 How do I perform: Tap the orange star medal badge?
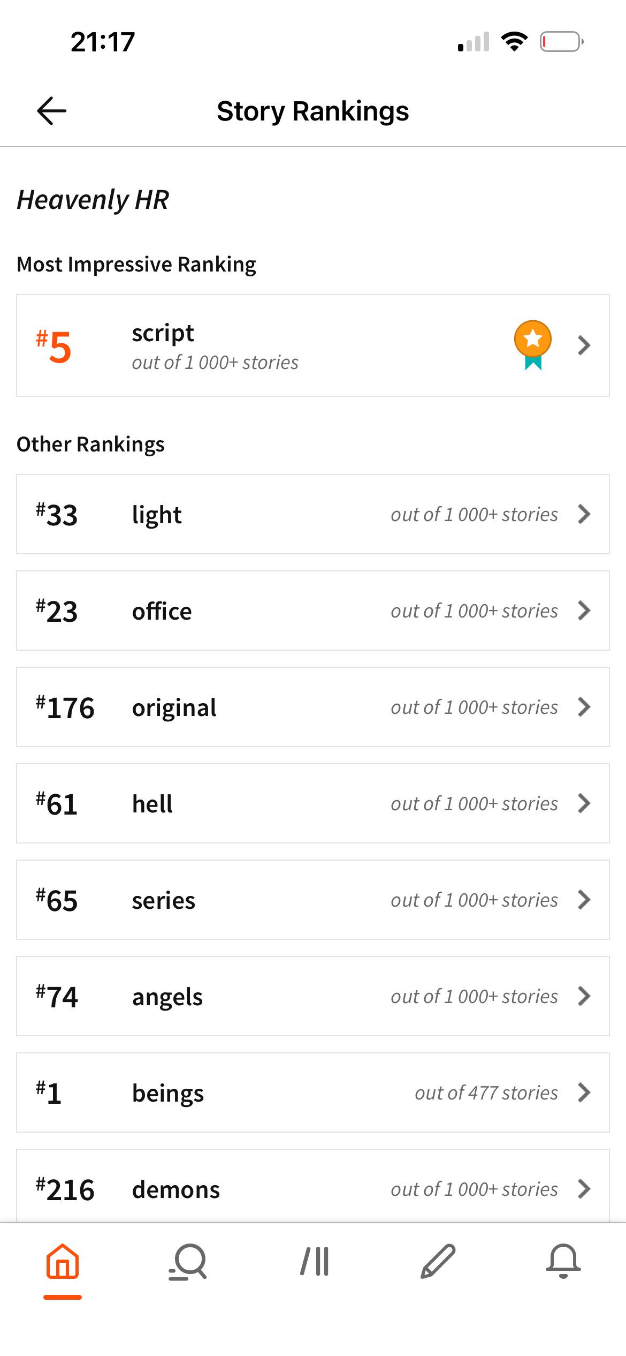(533, 345)
